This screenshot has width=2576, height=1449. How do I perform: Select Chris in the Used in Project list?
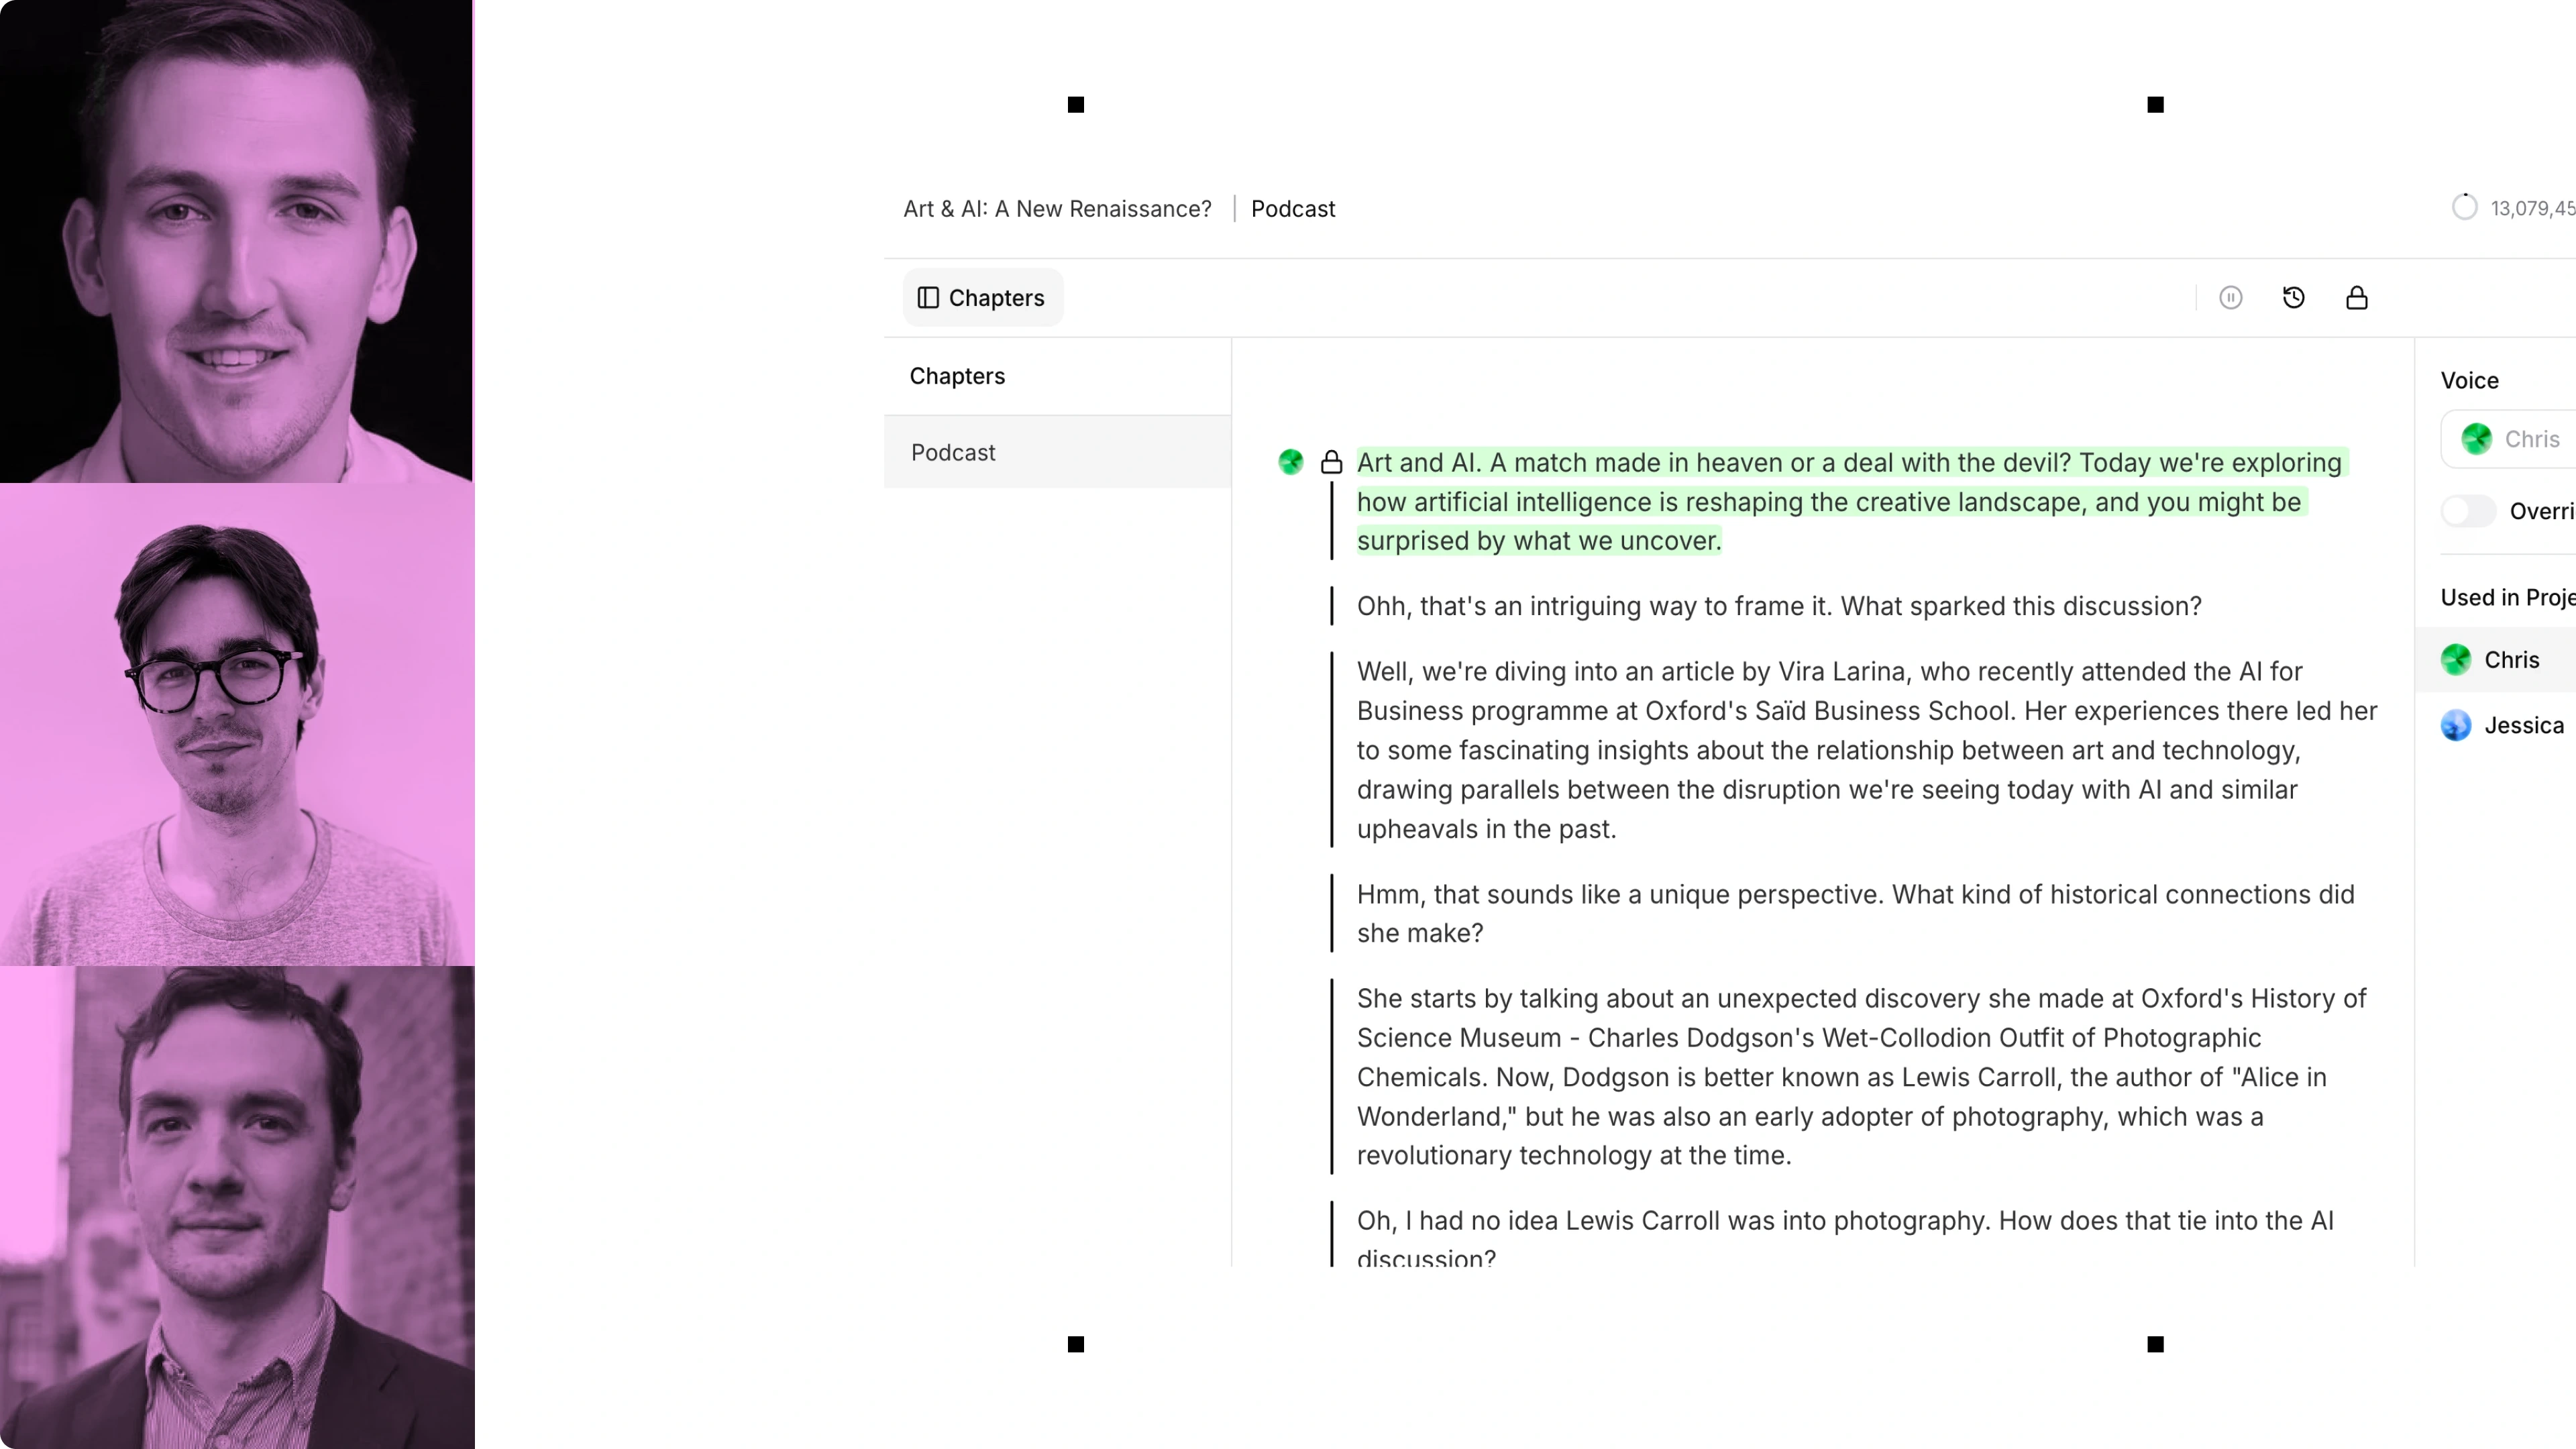(2496, 659)
